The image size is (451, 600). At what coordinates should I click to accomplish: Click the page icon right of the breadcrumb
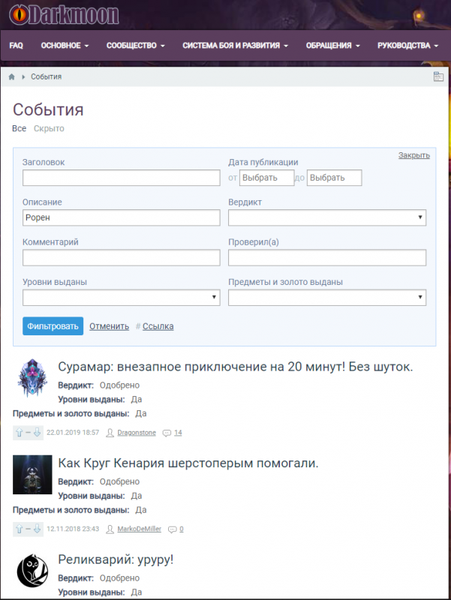pyautogui.click(x=438, y=77)
